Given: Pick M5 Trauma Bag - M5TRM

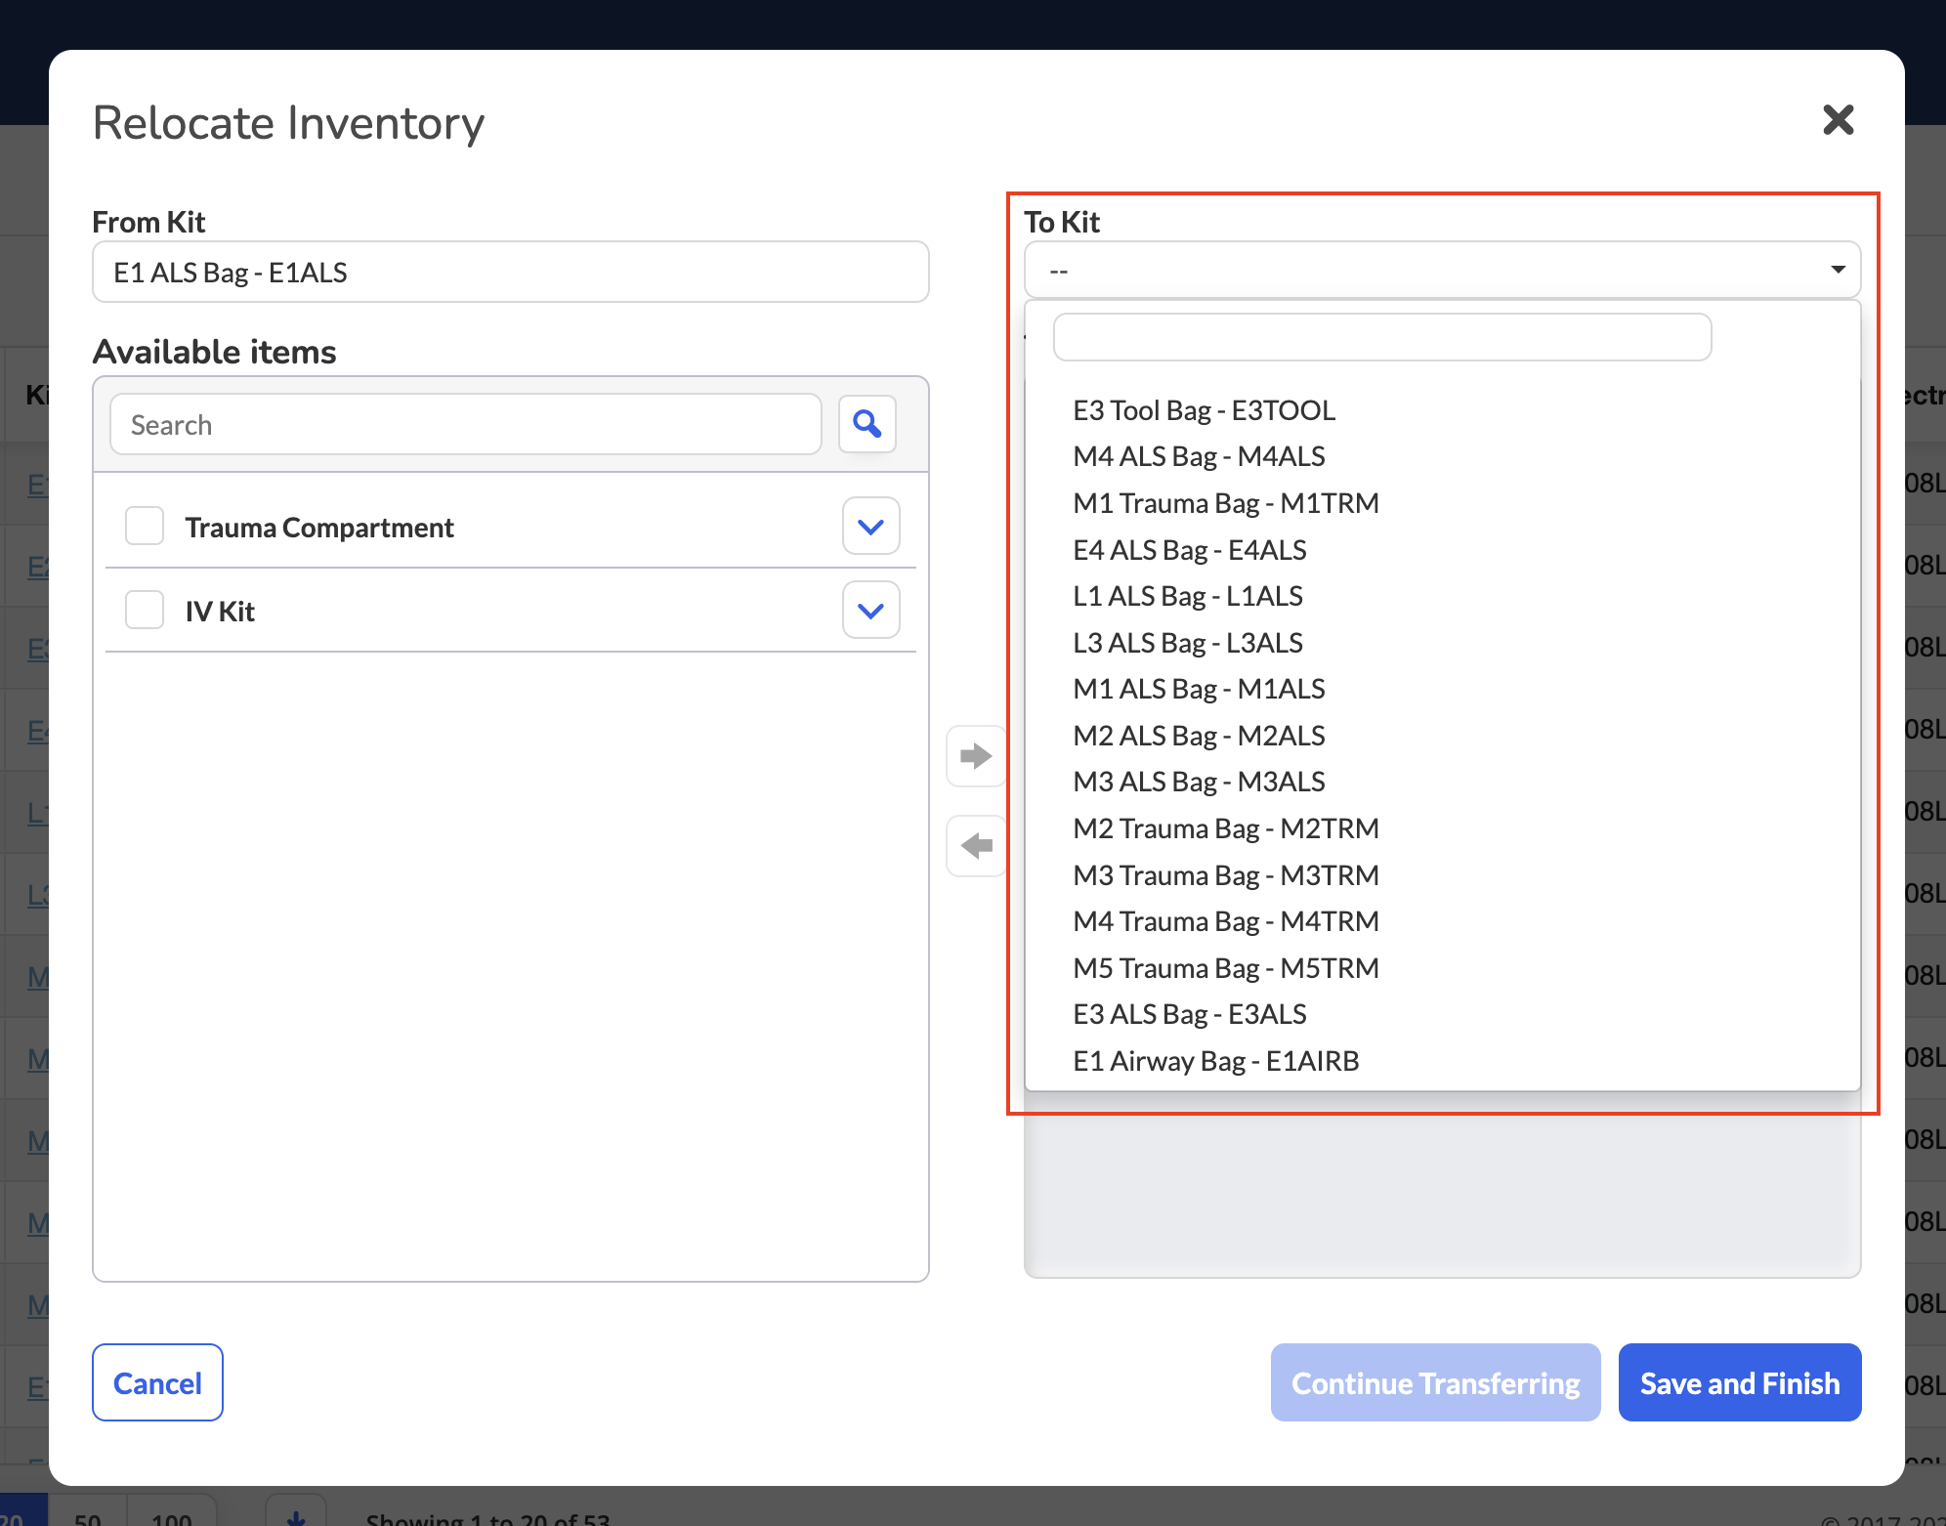Looking at the screenshot, I should point(1225,968).
